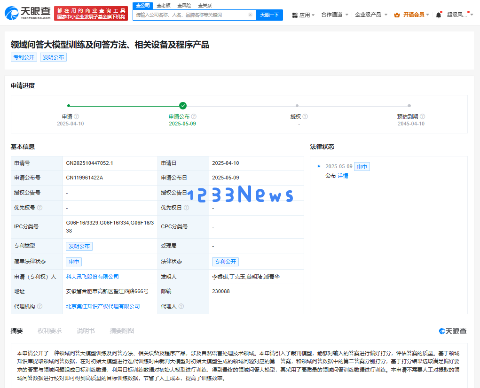
Task: Click the 授权 grey progress node
Action: point(297,106)
